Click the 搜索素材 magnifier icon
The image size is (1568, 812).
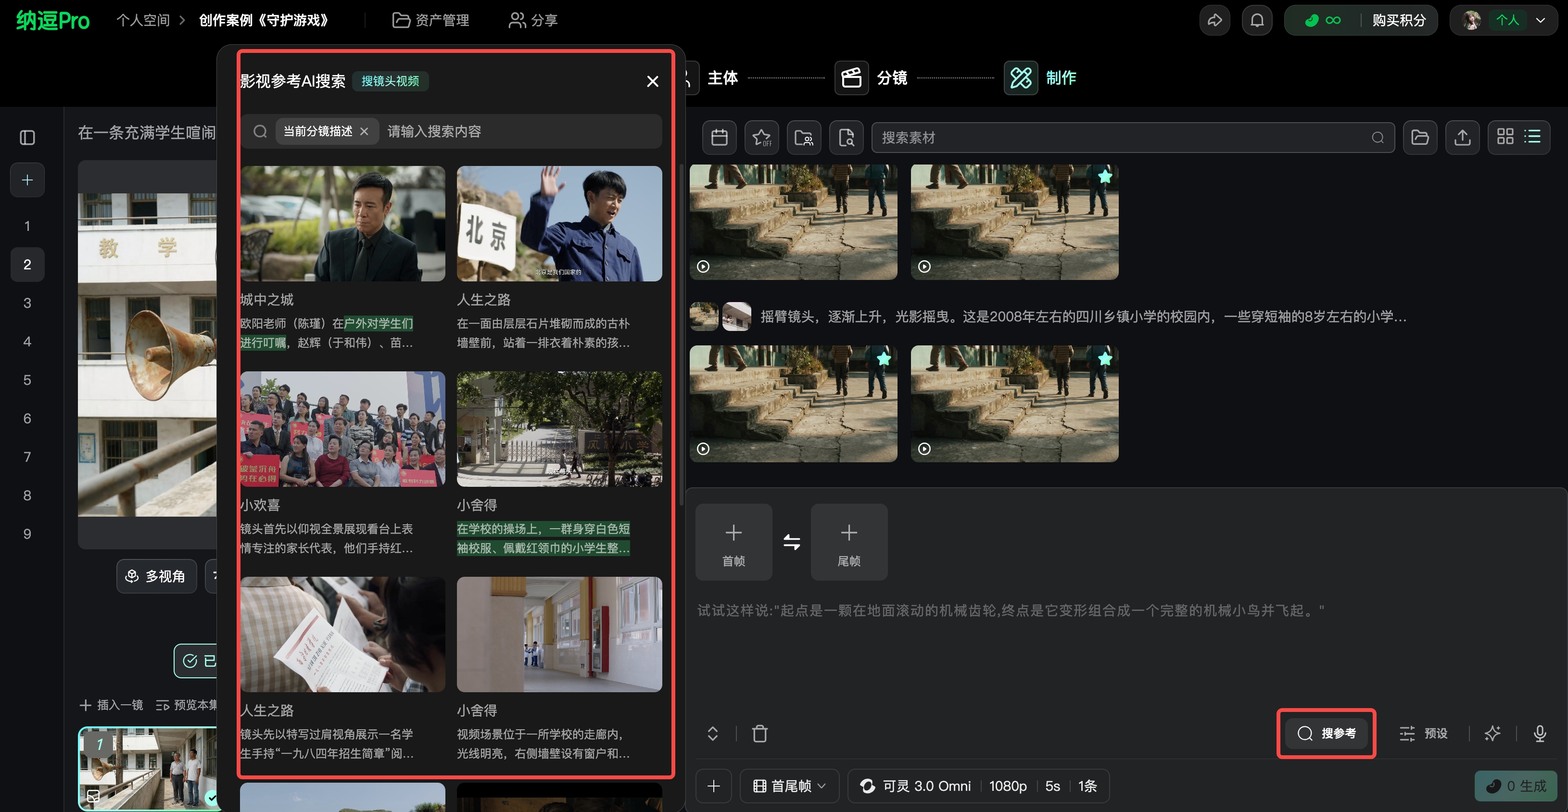pos(1378,138)
